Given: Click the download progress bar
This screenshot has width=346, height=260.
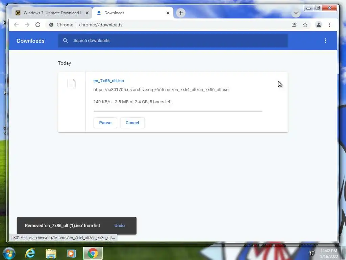Looking at the screenshot, I should [x=178, y=111].
